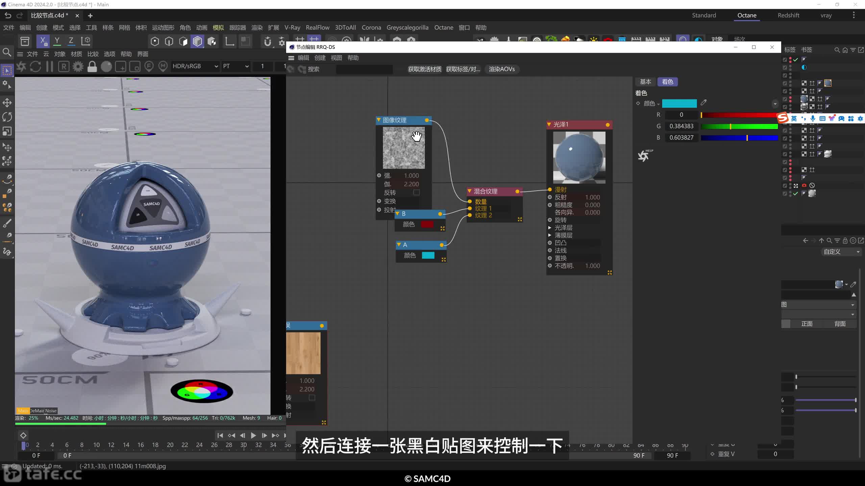Collapse the 混合纹理 node triangle
Image resolution: width=865 pixels, height=486 pixels.
470,191
